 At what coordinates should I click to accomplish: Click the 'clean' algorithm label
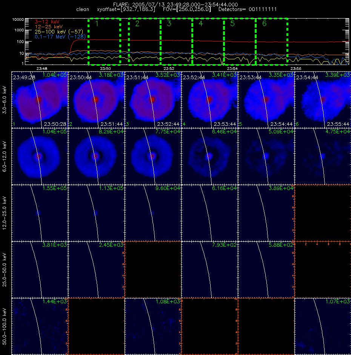click(83, 9)
